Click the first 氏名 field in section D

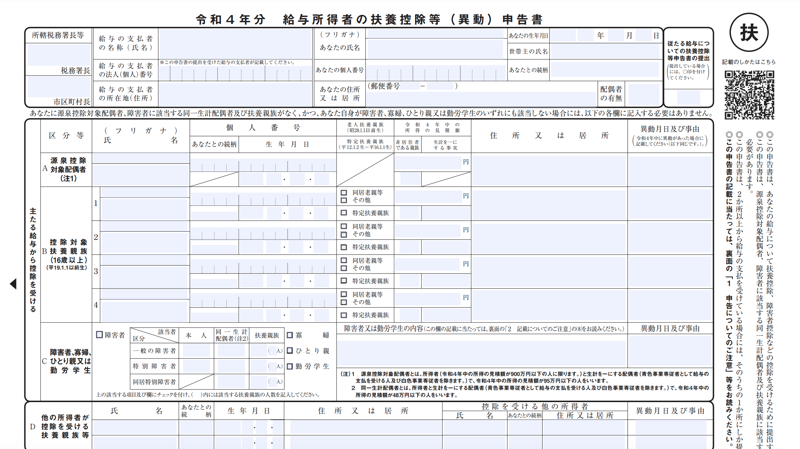pyautogui.click(x=135, y=427)
